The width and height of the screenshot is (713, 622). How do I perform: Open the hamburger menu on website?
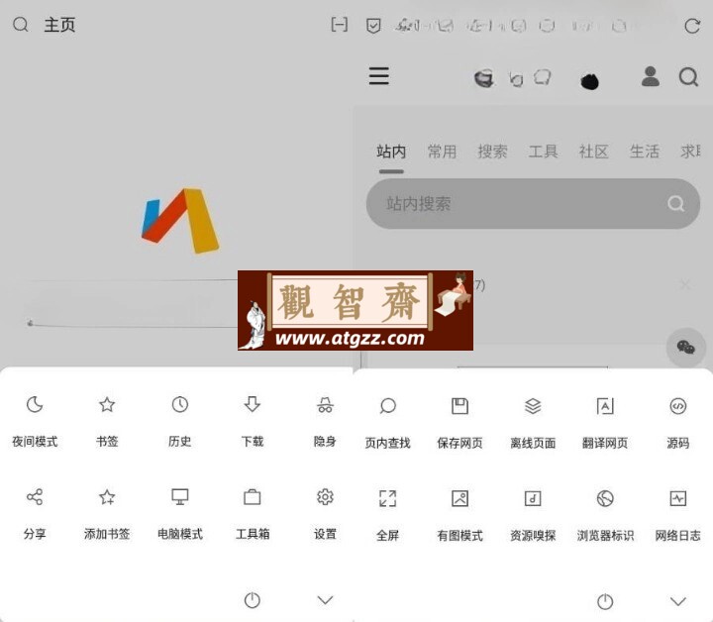(x=378, y=76)
